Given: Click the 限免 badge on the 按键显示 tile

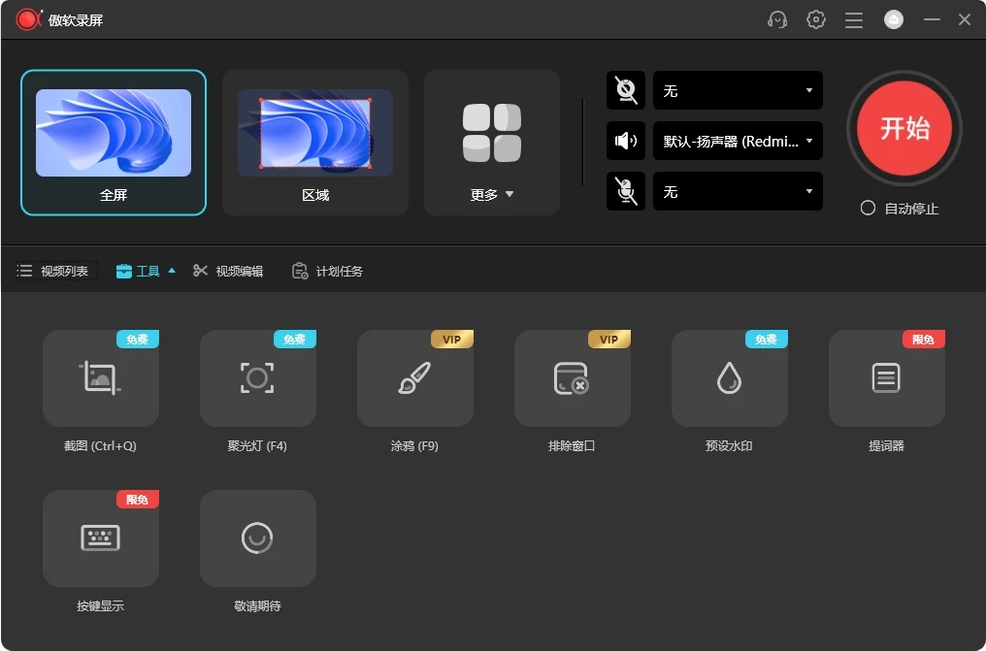Looking at the screenshot, I should point(138,500).
